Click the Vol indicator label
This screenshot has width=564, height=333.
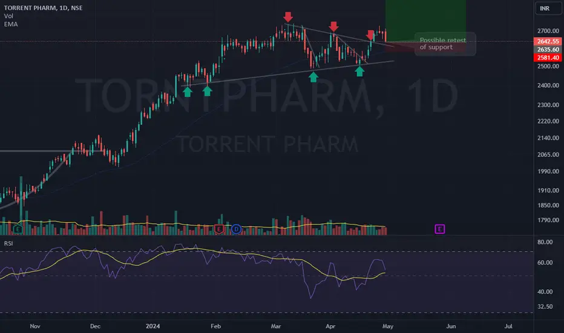[8, 16]
